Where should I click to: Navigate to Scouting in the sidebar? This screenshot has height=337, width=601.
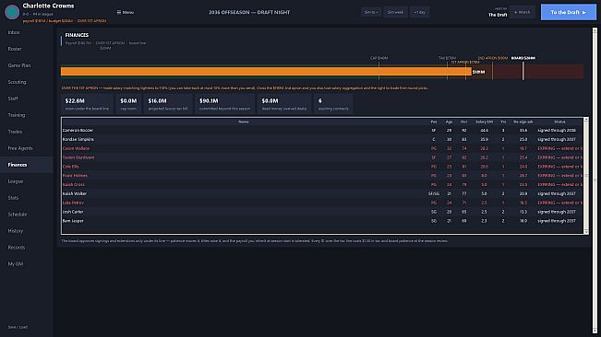(27, 82)
